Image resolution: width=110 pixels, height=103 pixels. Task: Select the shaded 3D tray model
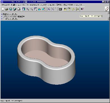(x=46, y=60)
